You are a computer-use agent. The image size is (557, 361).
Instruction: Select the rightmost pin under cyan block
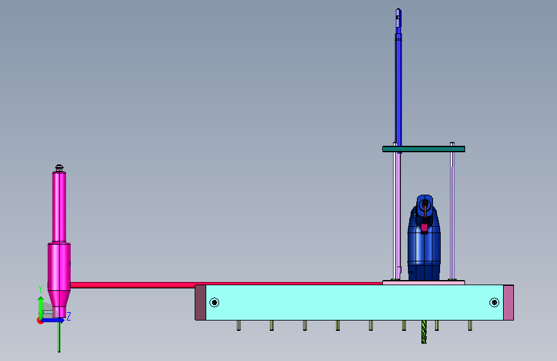(470, 325)
